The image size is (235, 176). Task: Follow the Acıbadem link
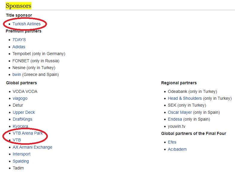[177, 149]
